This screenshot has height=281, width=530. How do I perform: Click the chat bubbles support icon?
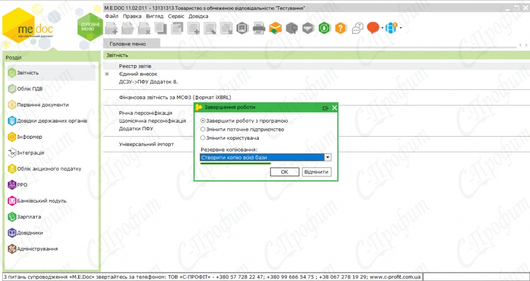(357, 28)
